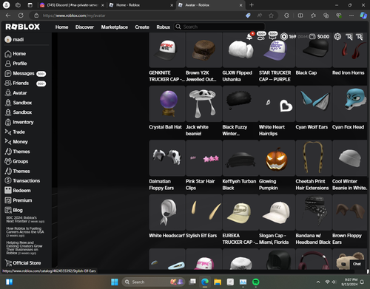The image size is (370, 289).
Task: Open Discover in the top navigation
Action: (x=84, y=27)
